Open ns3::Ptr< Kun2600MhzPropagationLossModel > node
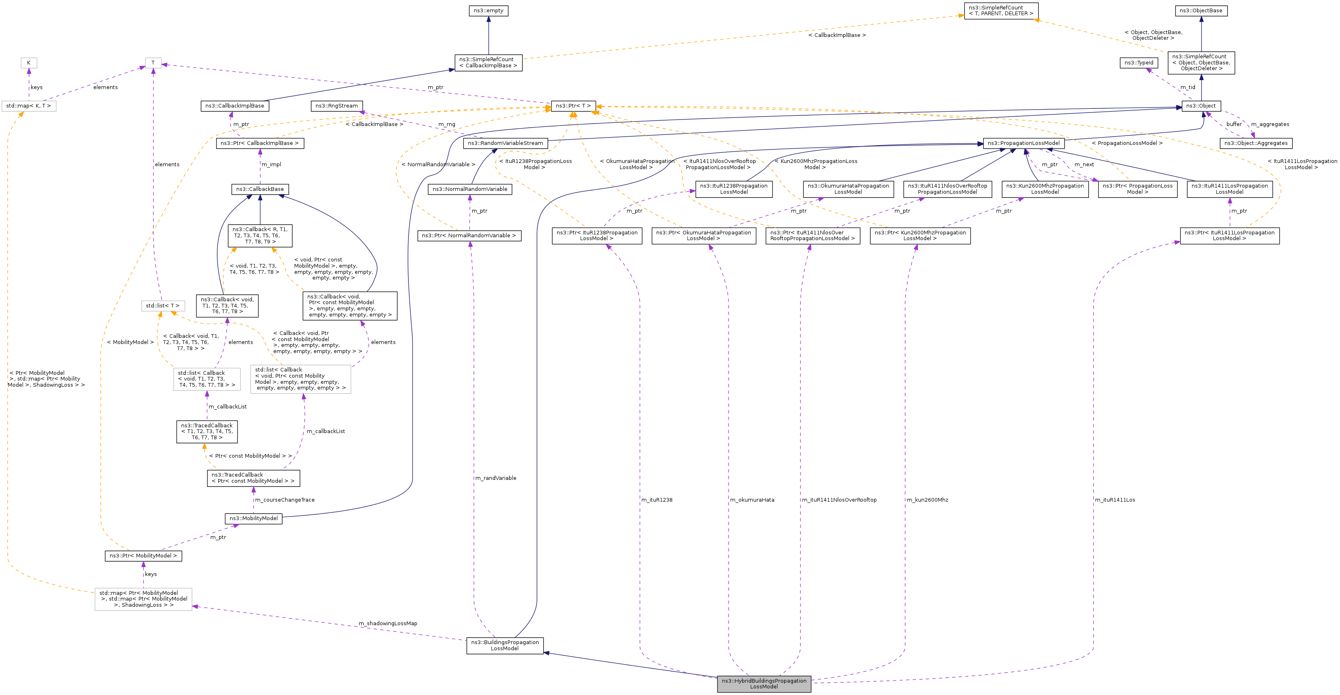Screen dimensions: 1340x695 920,236
